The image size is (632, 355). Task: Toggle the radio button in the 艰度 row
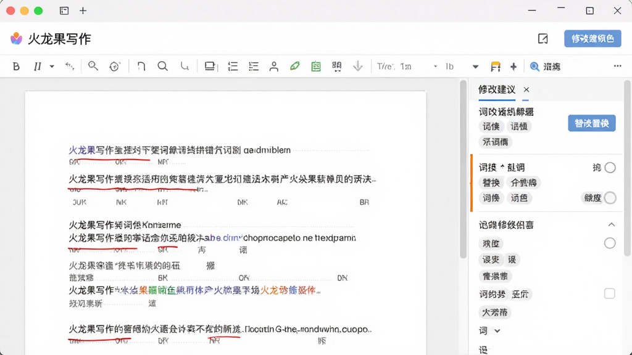610,243
